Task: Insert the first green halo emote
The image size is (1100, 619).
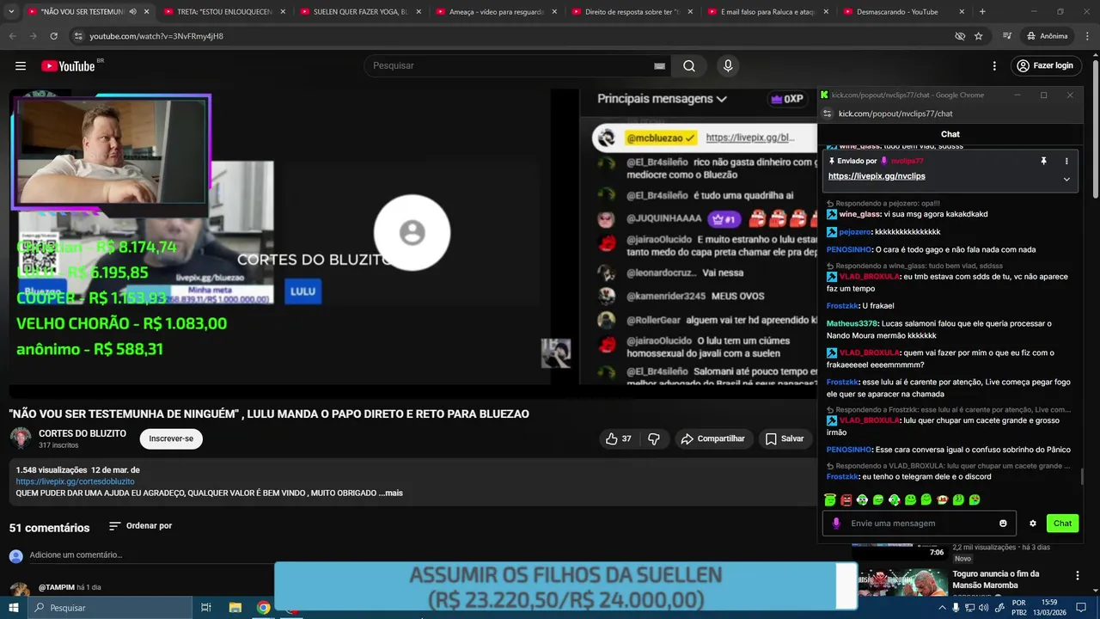Action: point(829,499)
